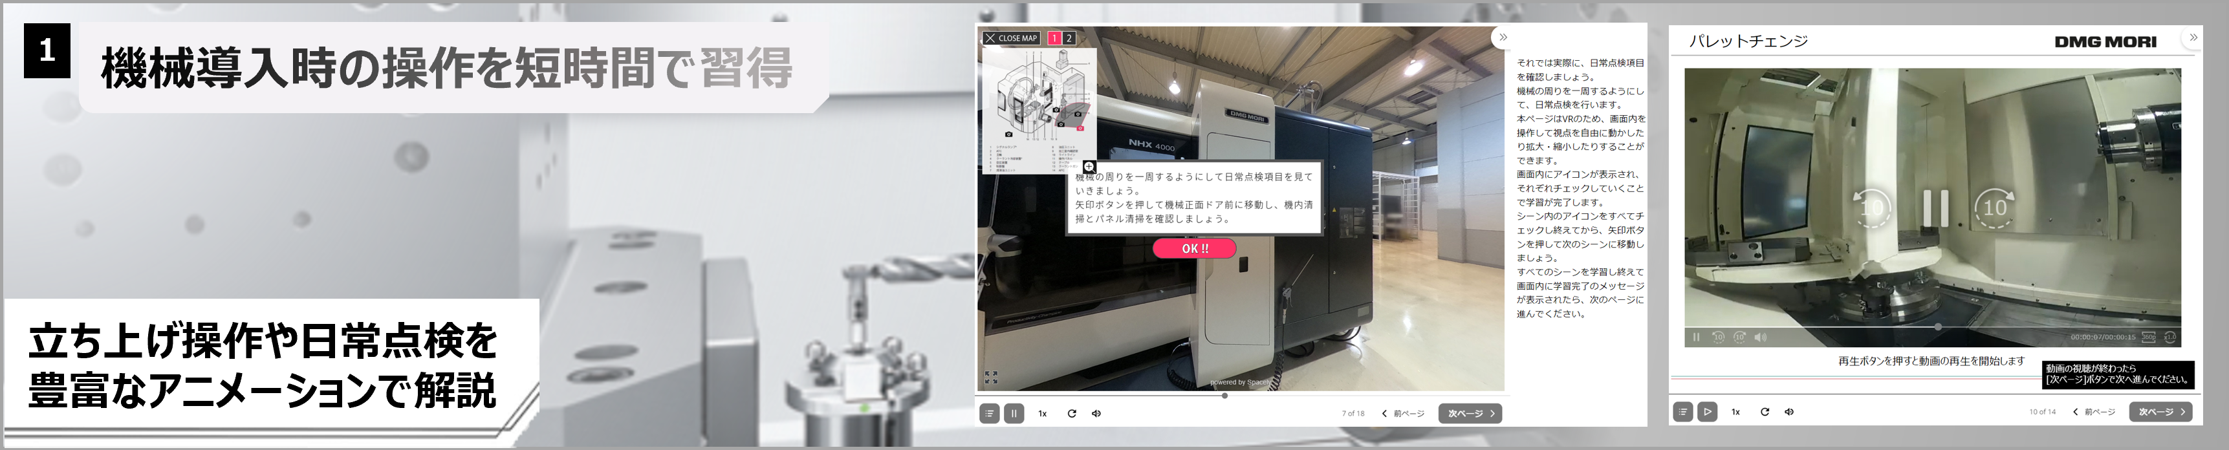The width and height of the screenshot is (2229, 450).
Task: Skip forward 10 seconds with large overlay icon
Action: (x=1995, y=208)
